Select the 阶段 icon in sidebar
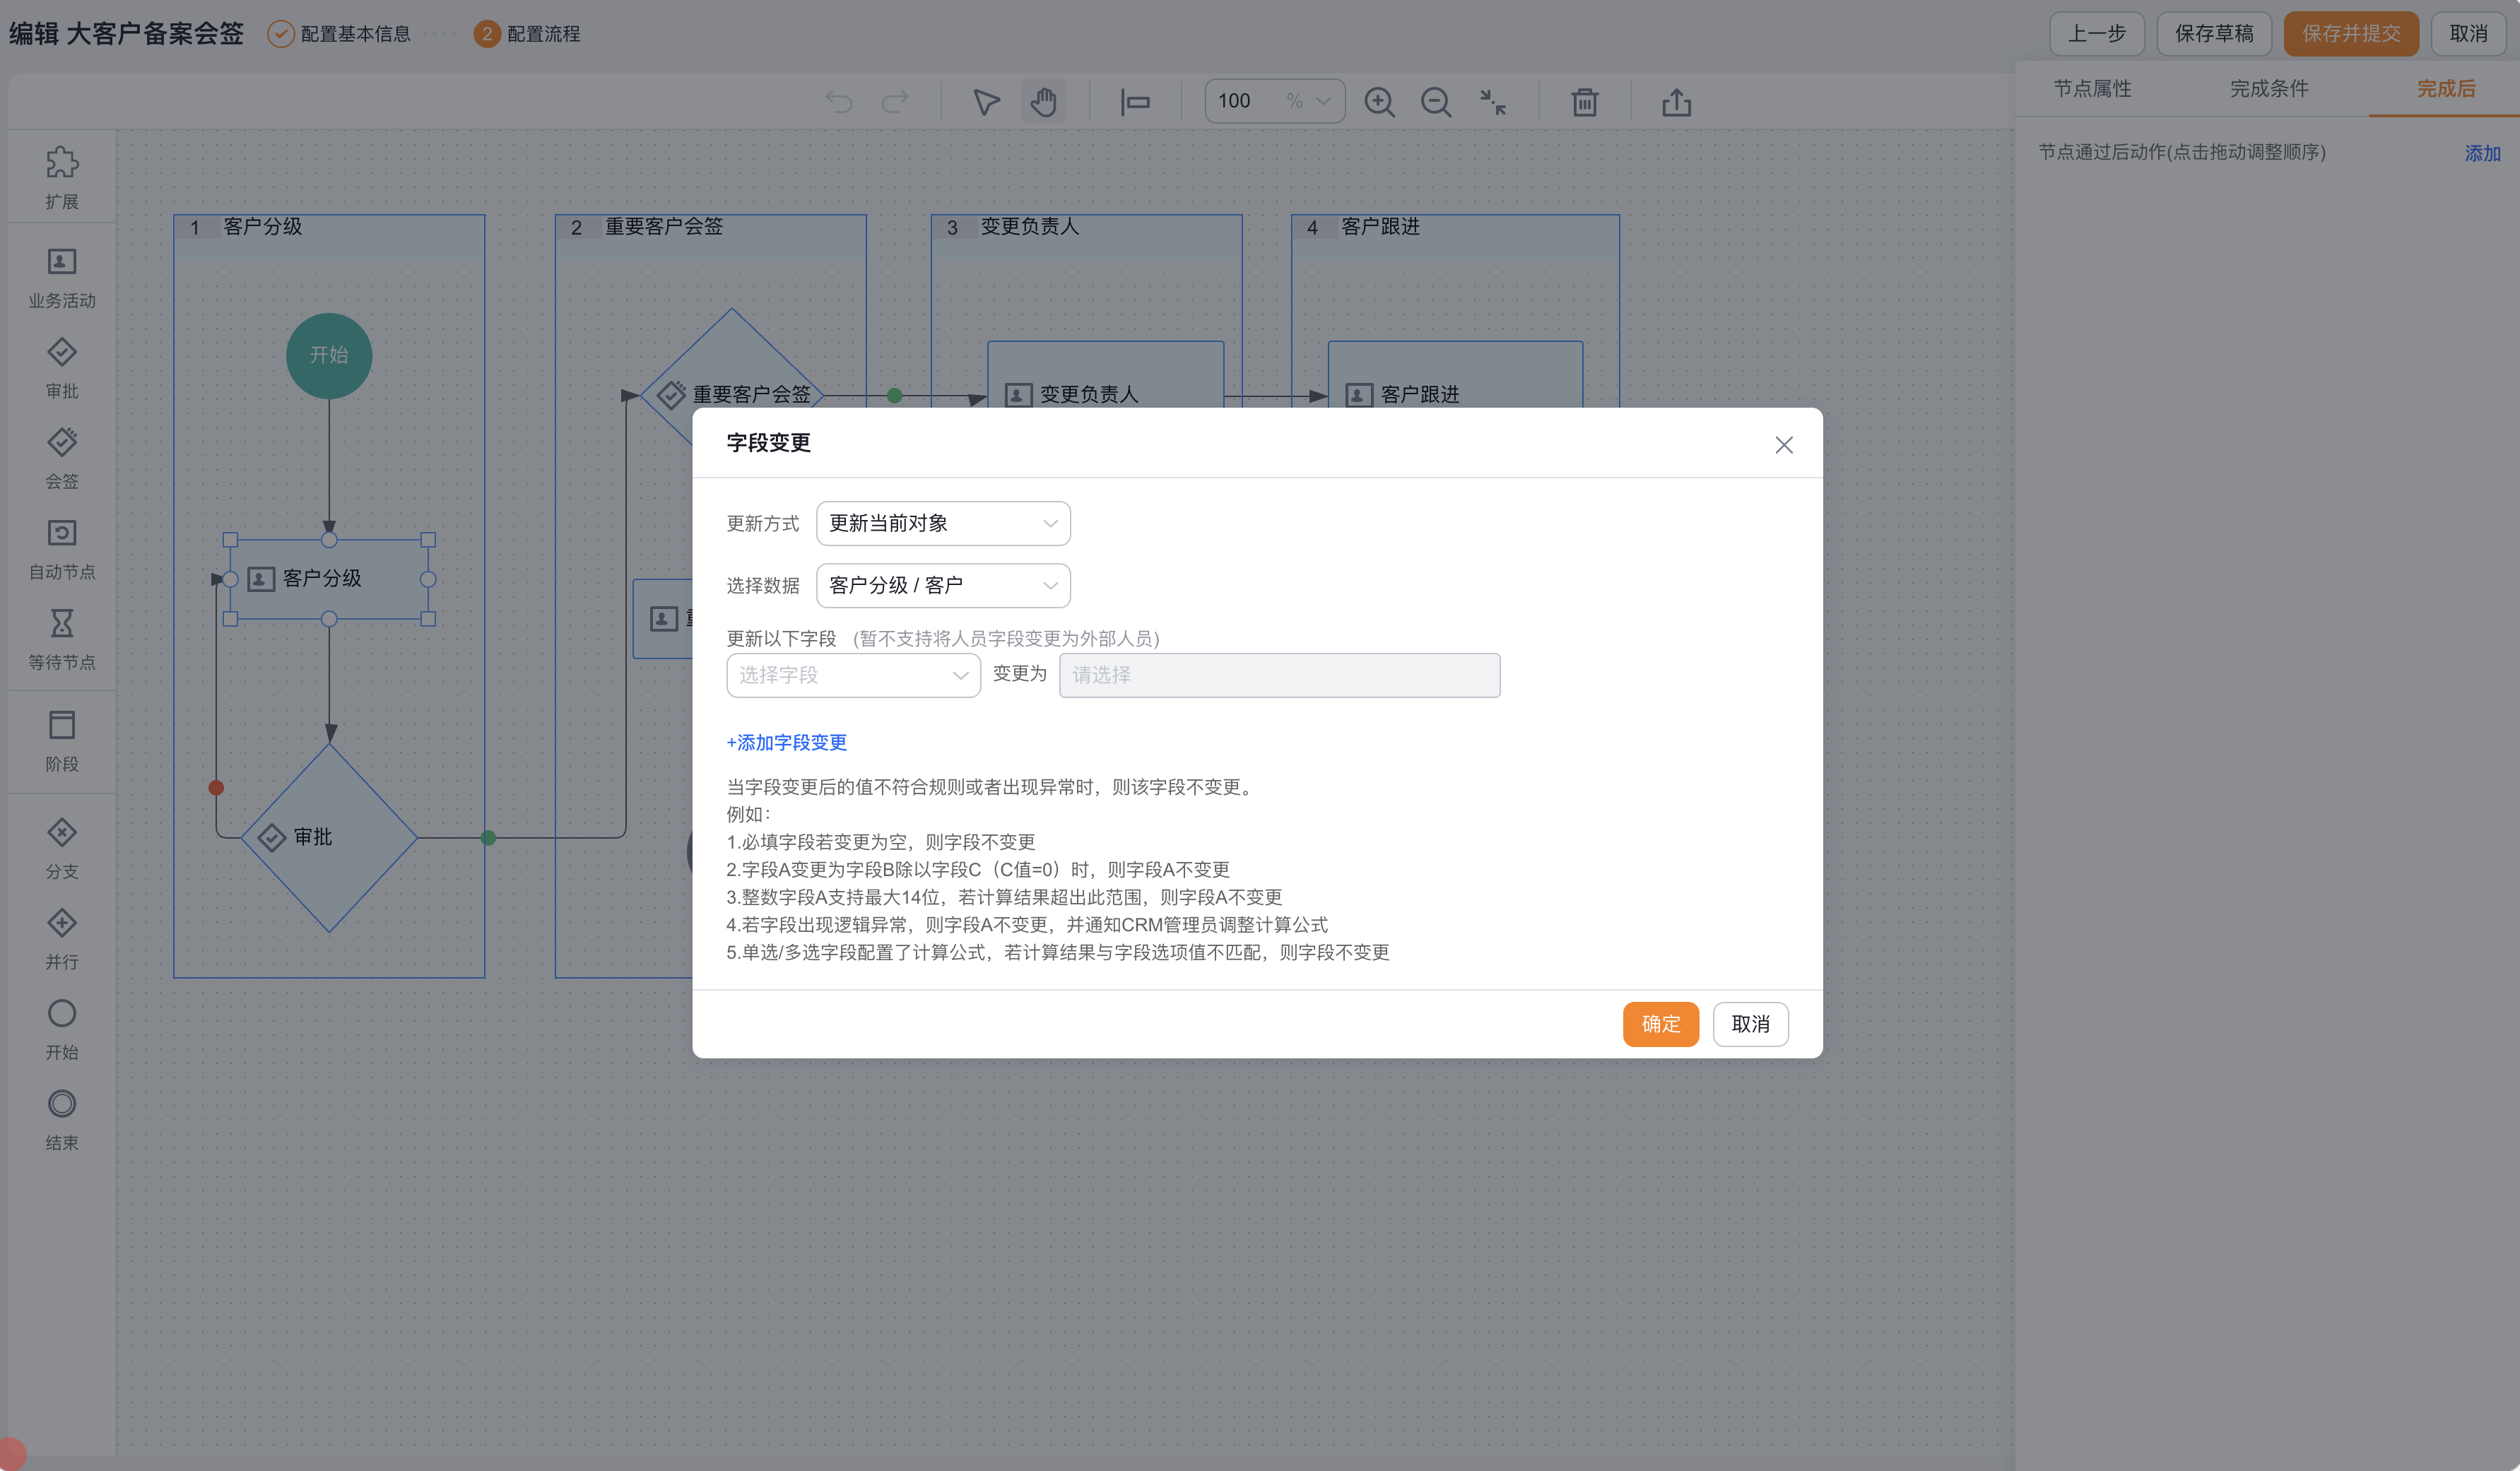Screen dimensions: 2520x1471 (x=62, y=724)
